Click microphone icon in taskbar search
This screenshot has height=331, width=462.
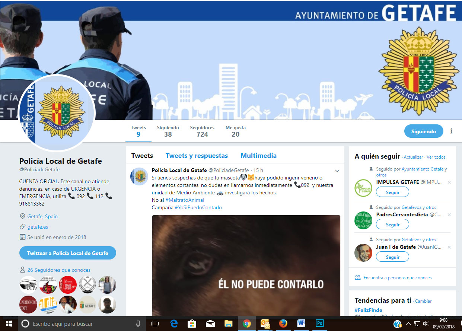[138, 324]
